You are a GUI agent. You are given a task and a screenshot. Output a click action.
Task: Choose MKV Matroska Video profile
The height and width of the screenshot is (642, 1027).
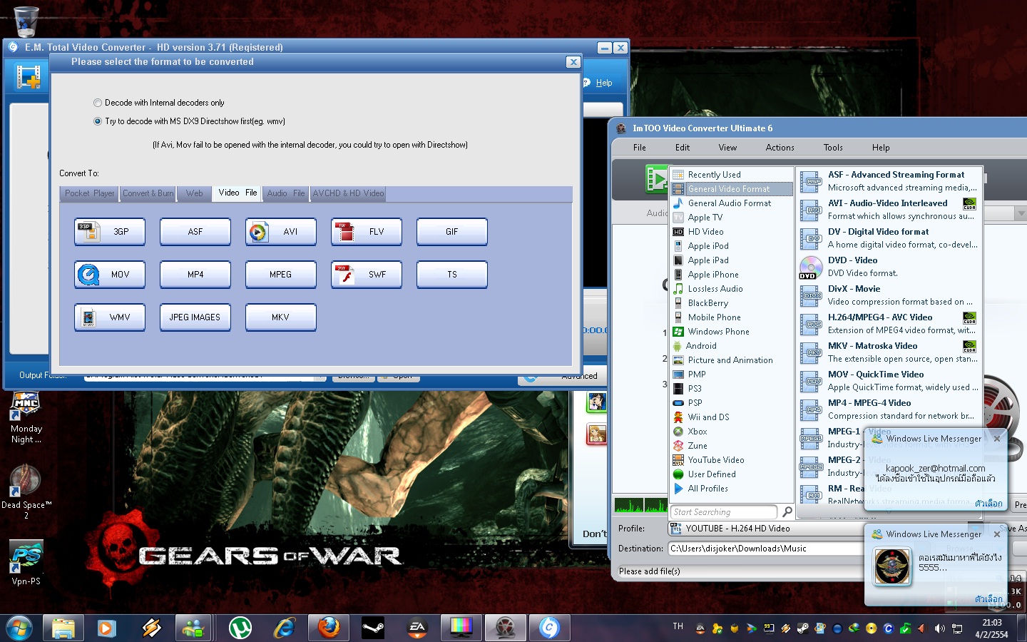coord(889,352)
